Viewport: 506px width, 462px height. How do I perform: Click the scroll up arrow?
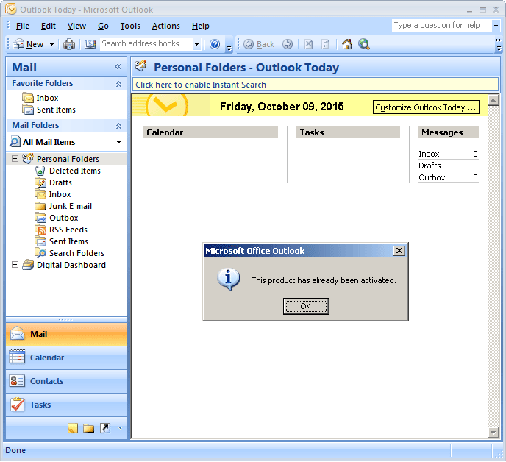[x=493, y=100]
